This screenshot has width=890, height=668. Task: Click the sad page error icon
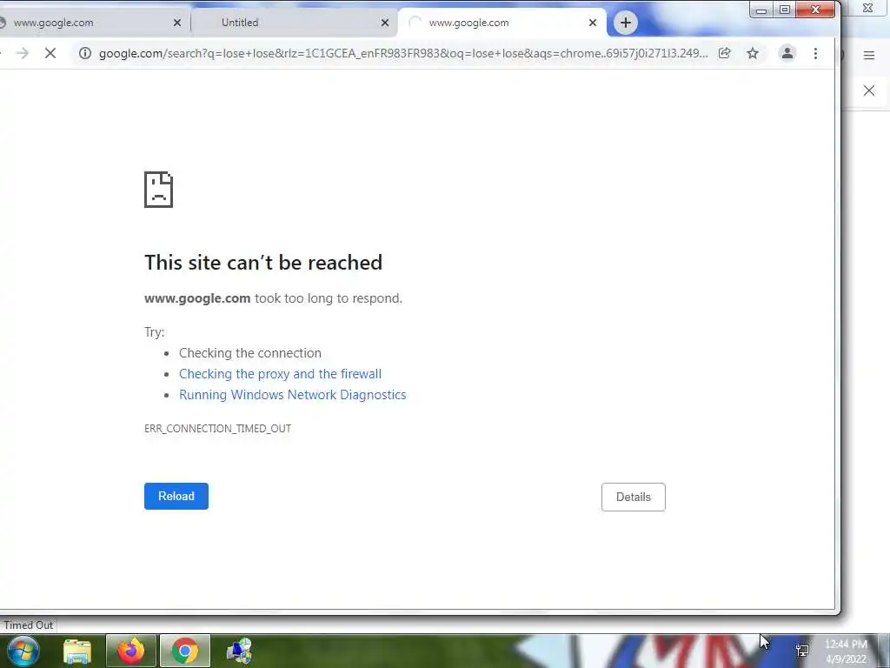coord(158,190)
